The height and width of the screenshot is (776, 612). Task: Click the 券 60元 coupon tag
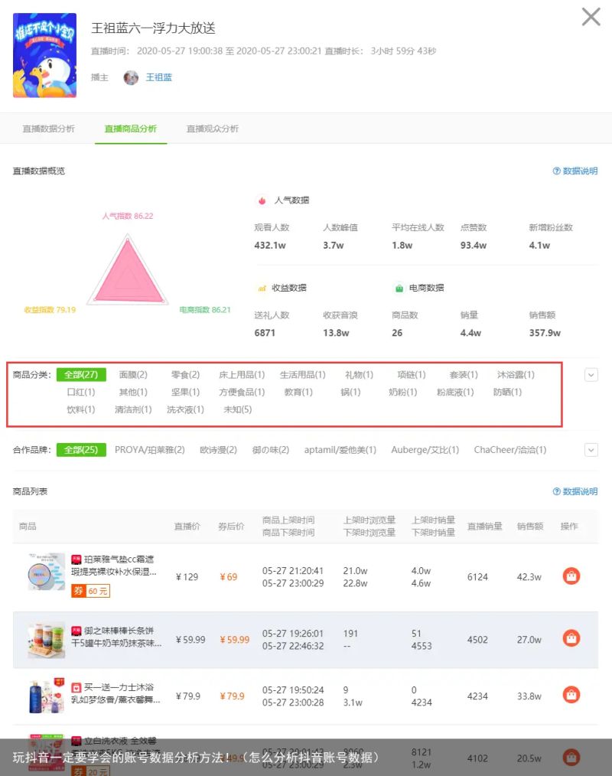(90, 591)
